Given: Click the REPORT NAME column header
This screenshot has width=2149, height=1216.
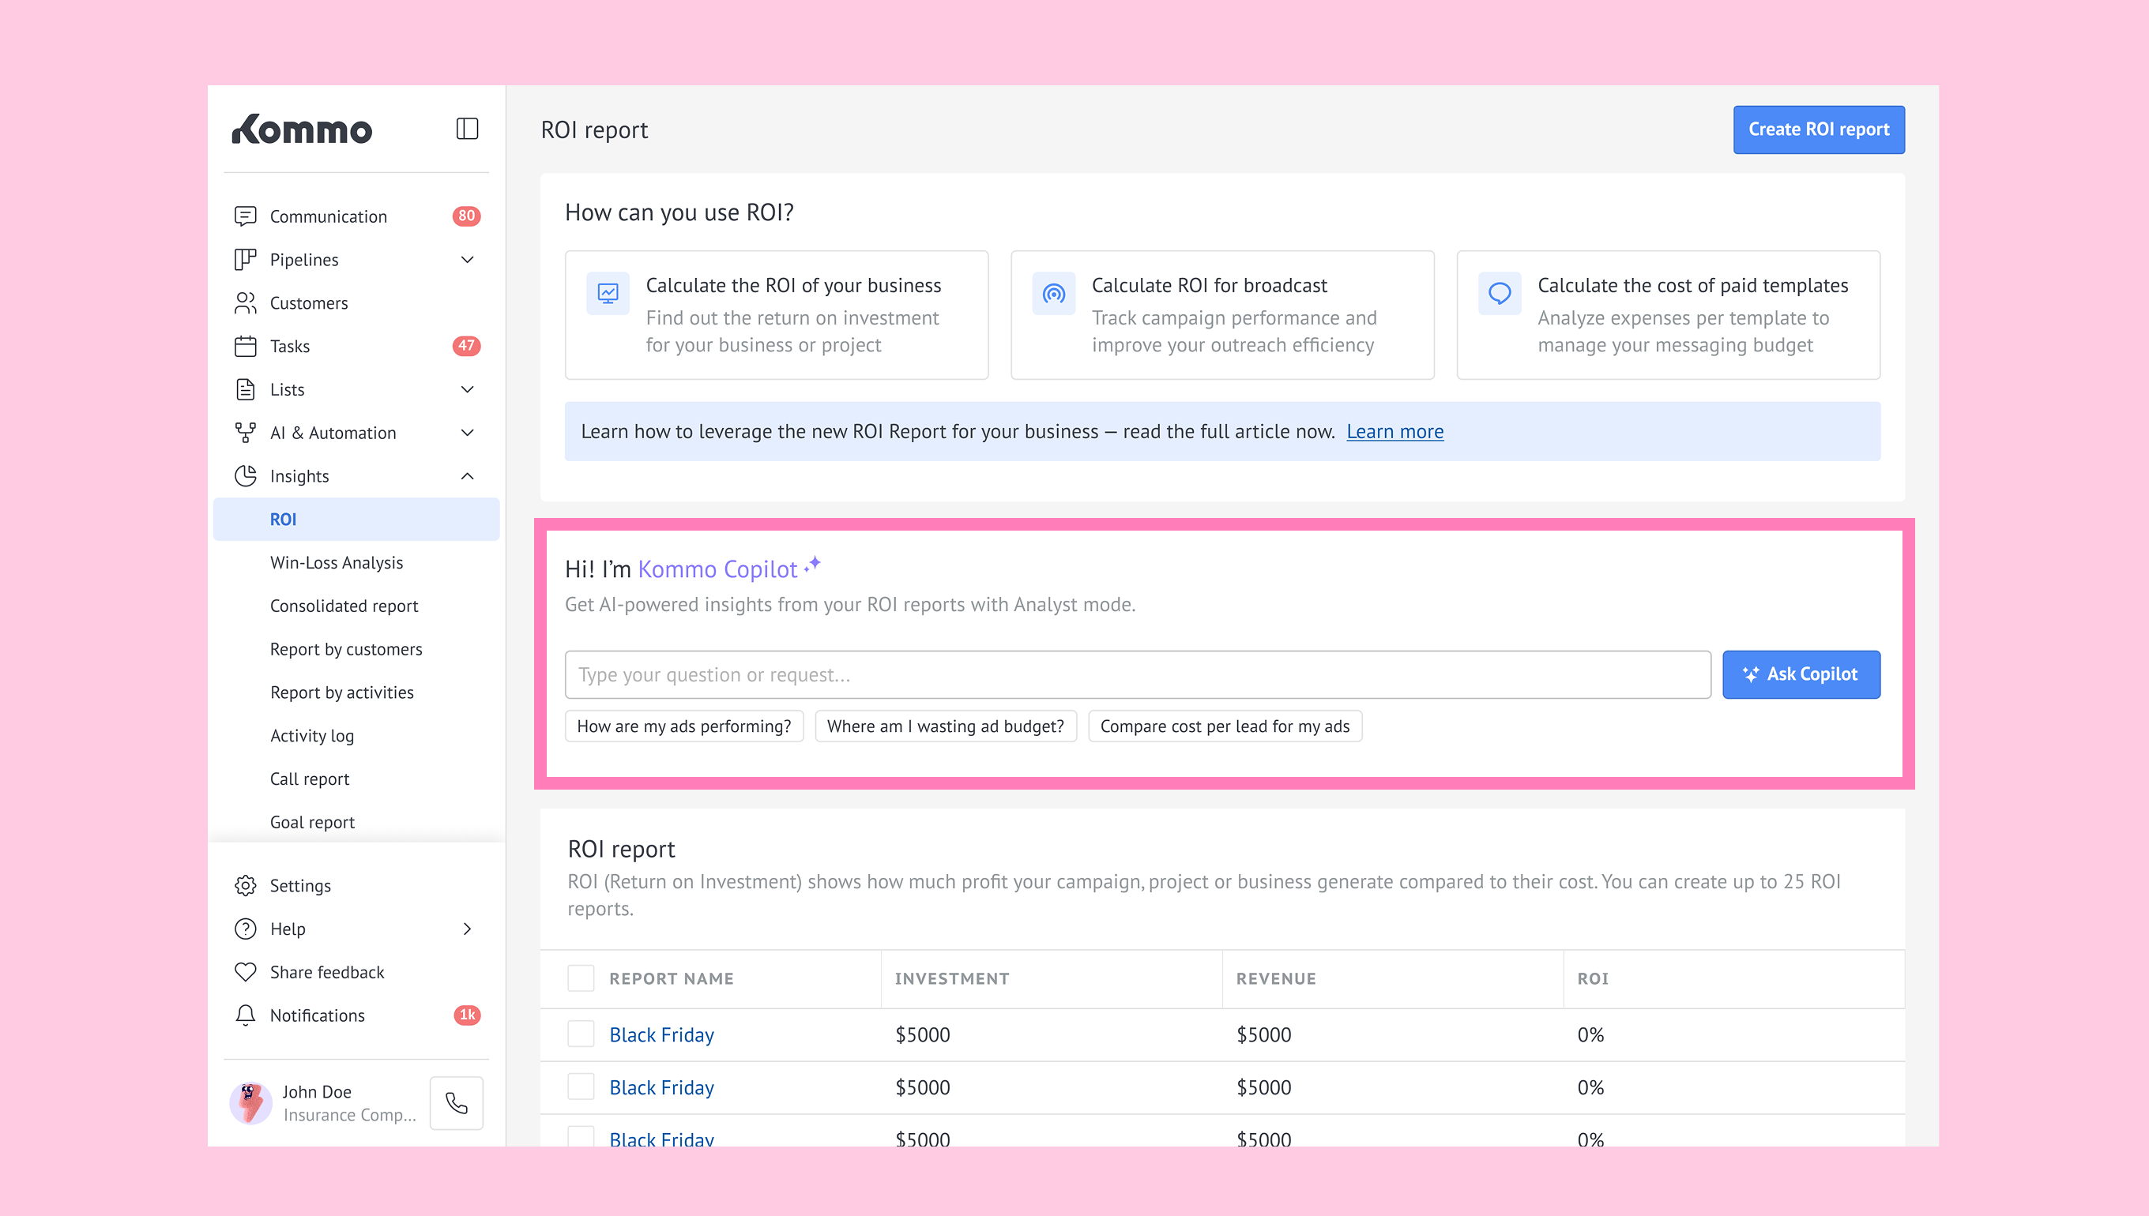Looking at the screenshot, I should coord(671,978).
